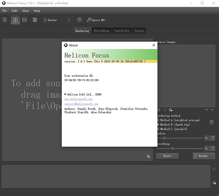This screenshot has width=219, height=196.
Task: Open the Edit menu
Action: [x=15, y=11]
